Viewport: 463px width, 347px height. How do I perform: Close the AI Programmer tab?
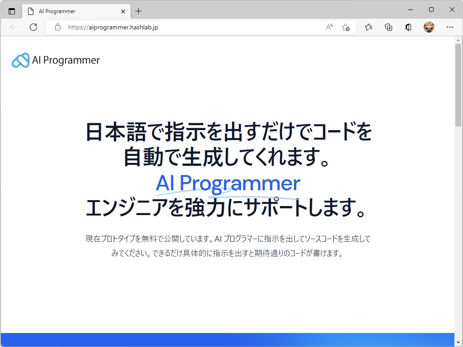(x=123, y=11)
